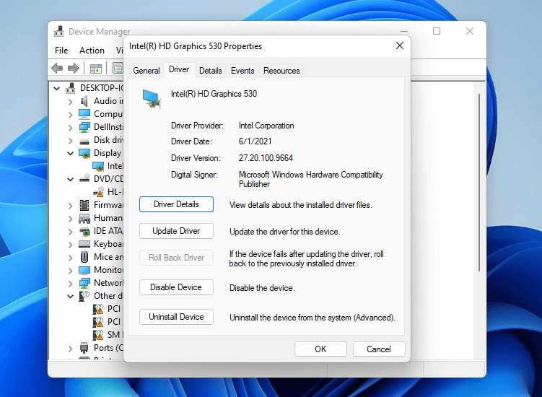542x397 pixels.
Task: Click the Device Manager title bar app icon
Action: [59, 31]
